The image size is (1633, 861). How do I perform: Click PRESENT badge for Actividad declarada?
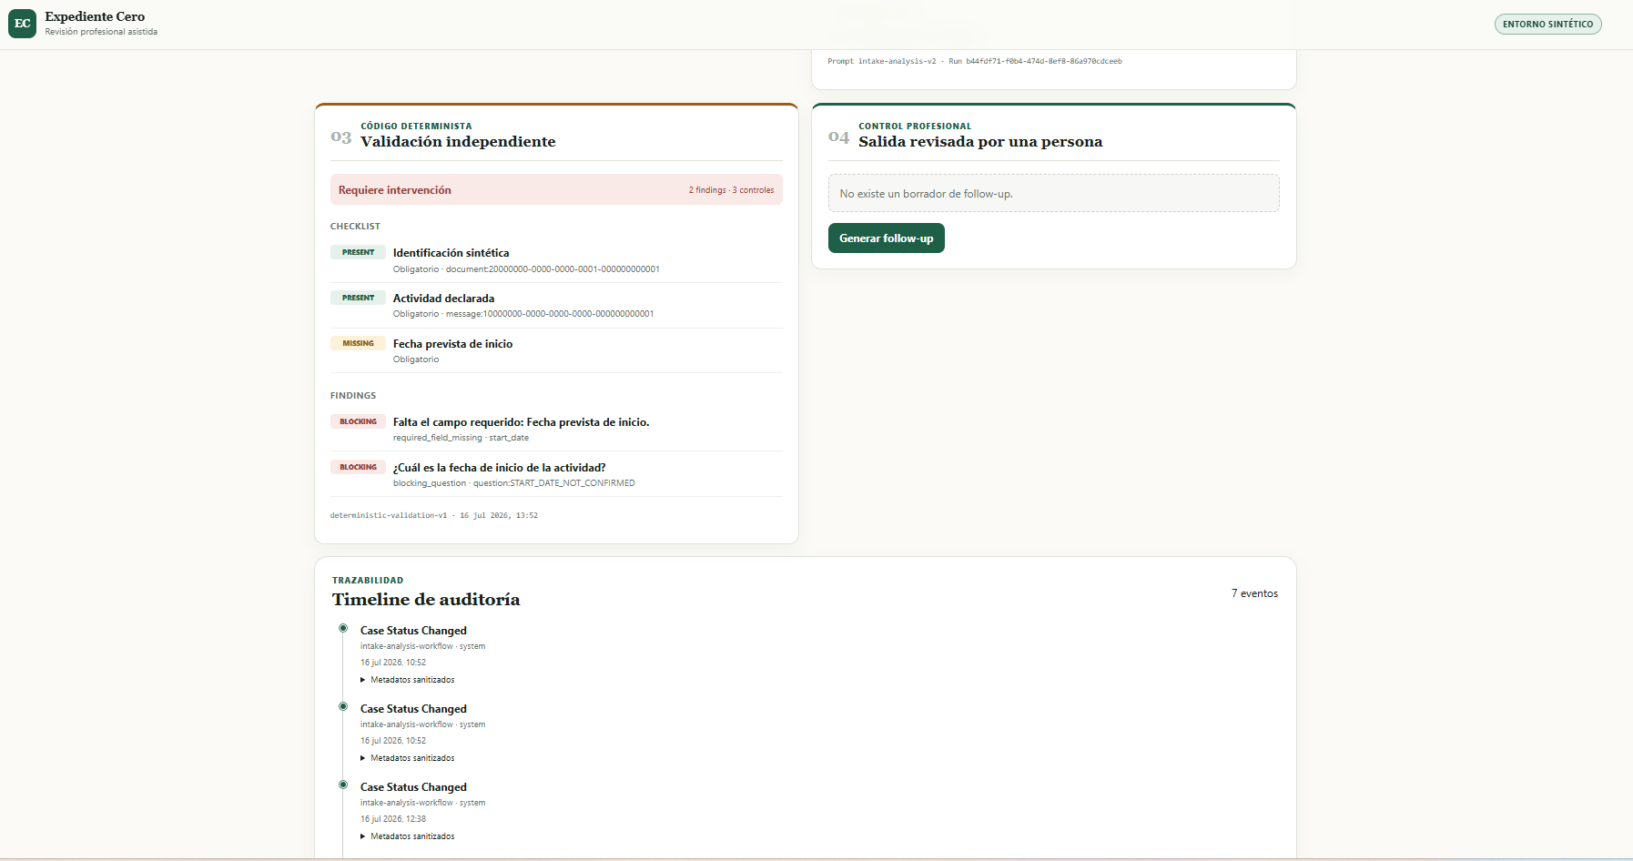(x=358, y=298)
